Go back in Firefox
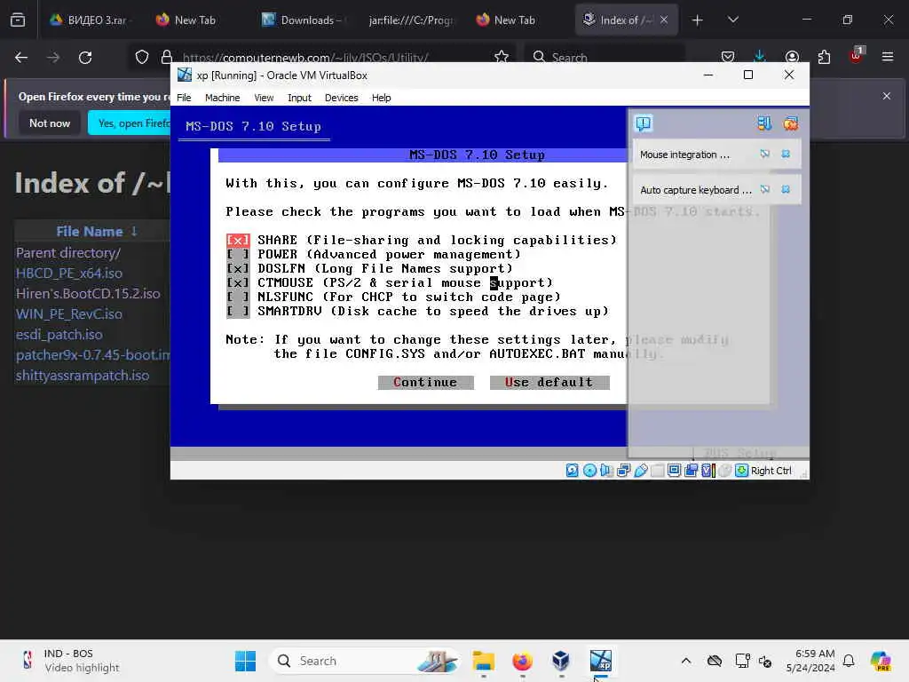 (21, 57)
